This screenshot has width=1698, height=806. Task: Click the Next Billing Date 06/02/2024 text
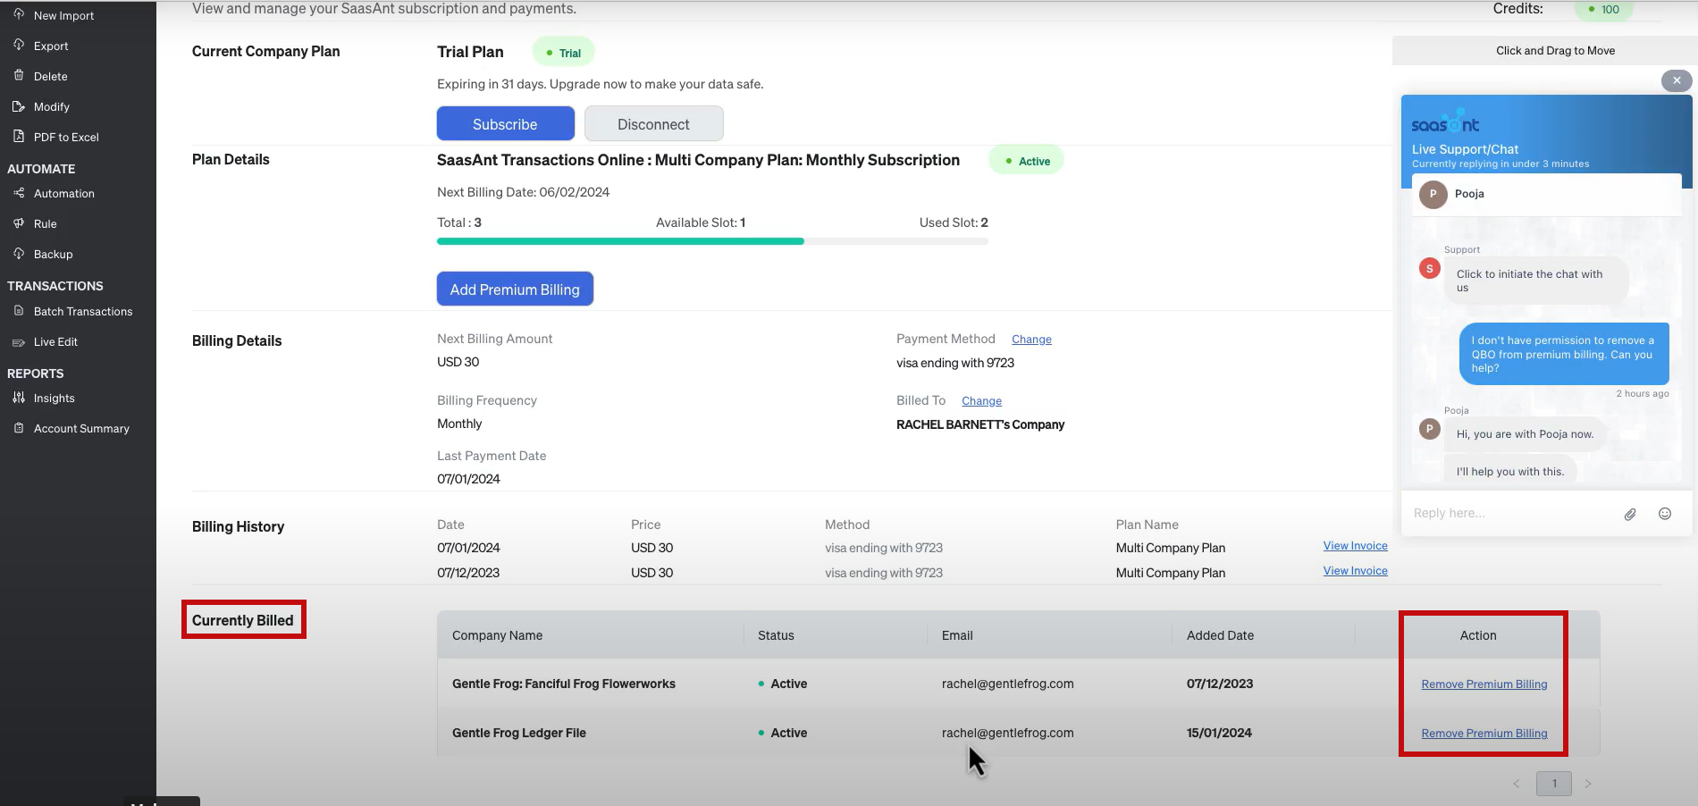[523, 192]
